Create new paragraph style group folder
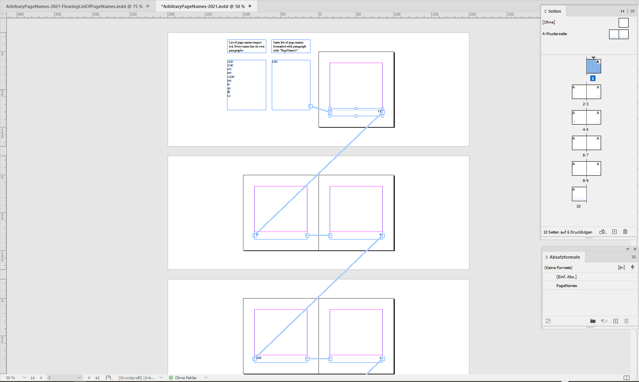Screen dimensions: 639x382 pos(593,321)
